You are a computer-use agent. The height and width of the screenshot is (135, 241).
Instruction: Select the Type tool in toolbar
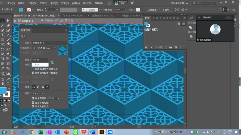[2, 35]
